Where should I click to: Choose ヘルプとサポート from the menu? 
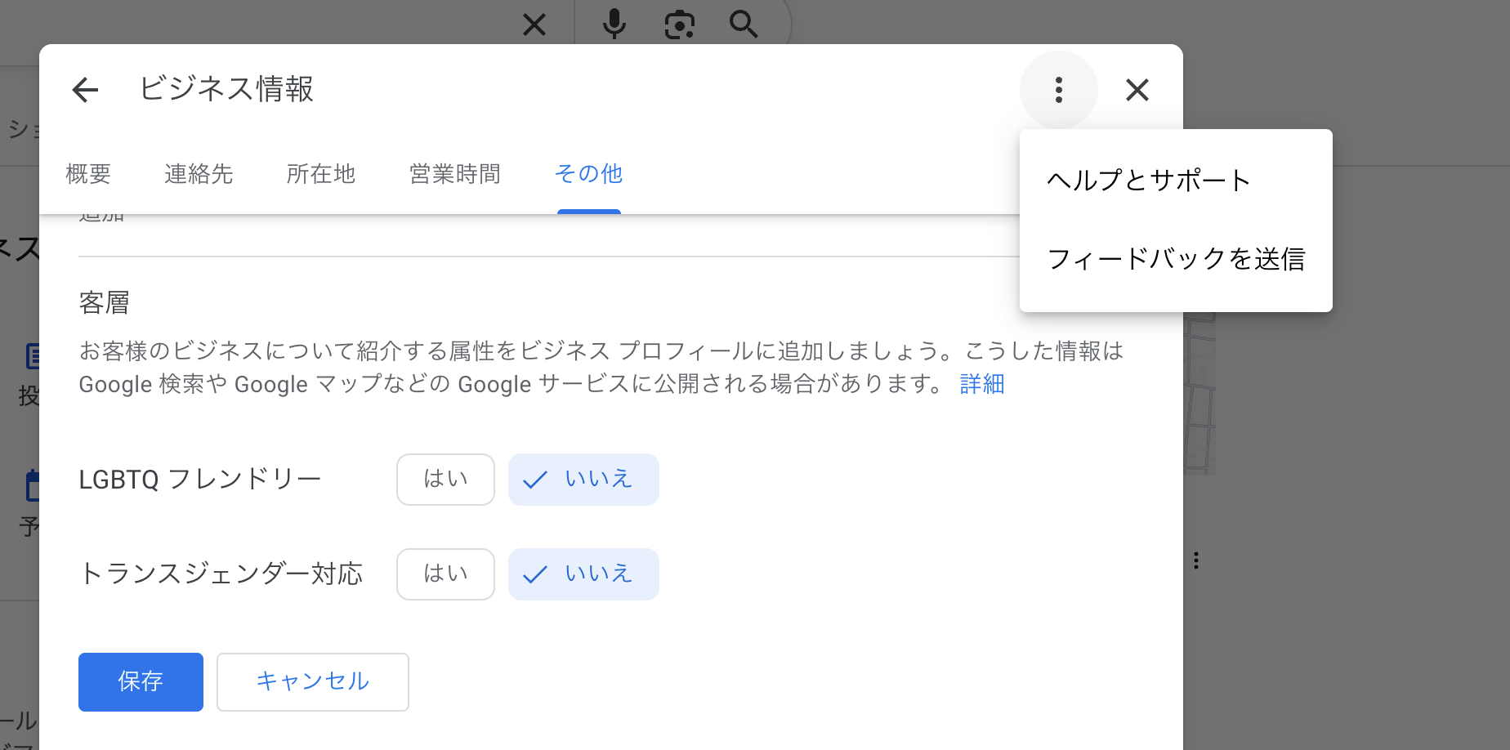1176,181
